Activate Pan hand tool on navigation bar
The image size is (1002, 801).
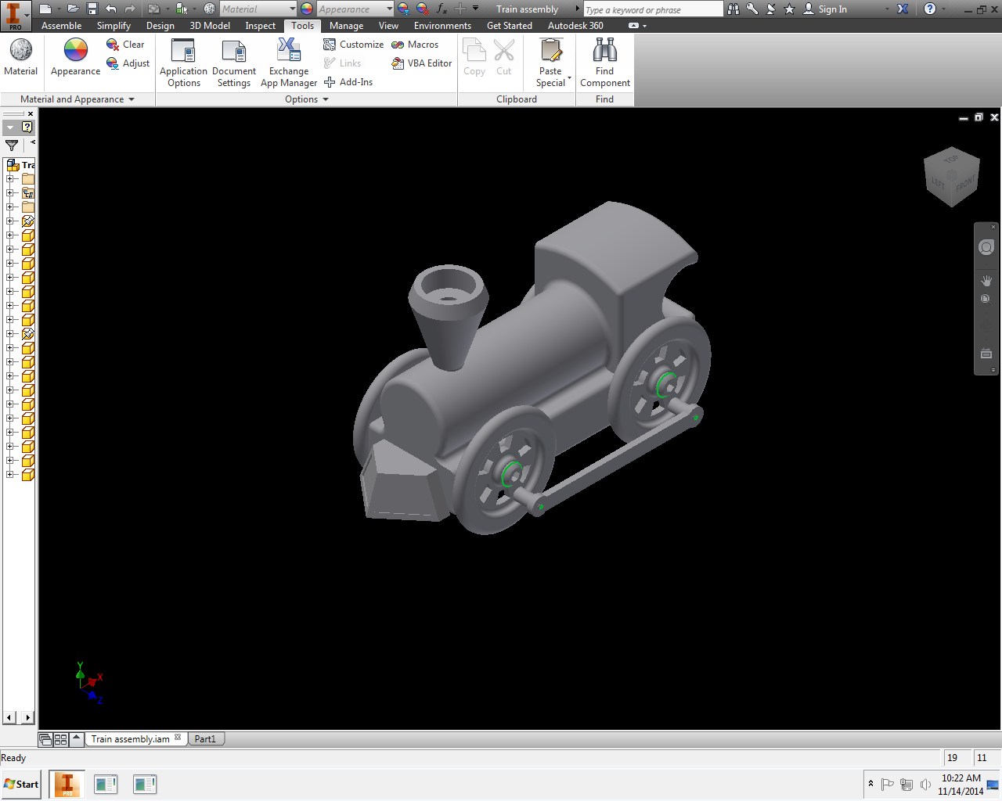(x=986, y=281)
